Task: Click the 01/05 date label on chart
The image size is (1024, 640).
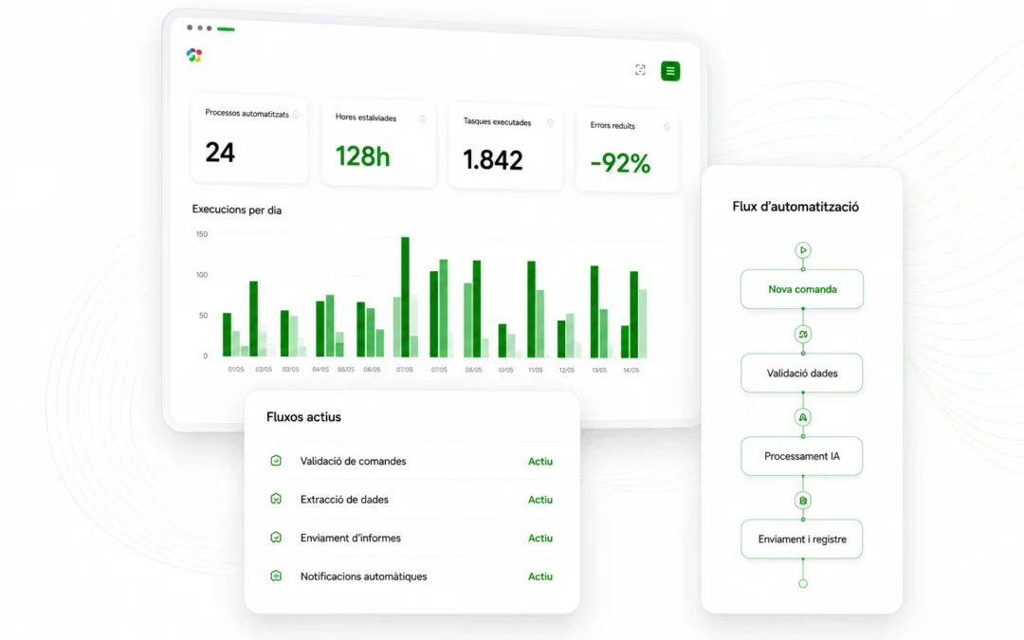Action: (236, 370)
